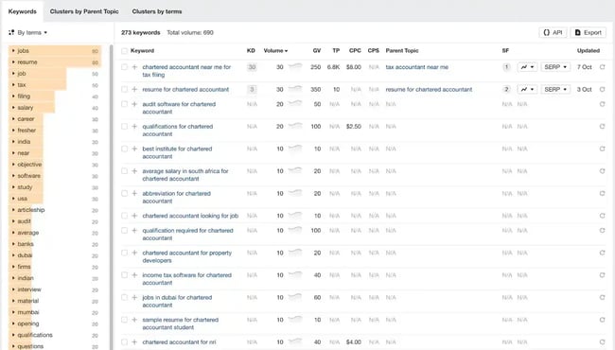Add 'audit software for chartered accountant' via plus icon
Viewport: 615px width, 350px height.
134,104
